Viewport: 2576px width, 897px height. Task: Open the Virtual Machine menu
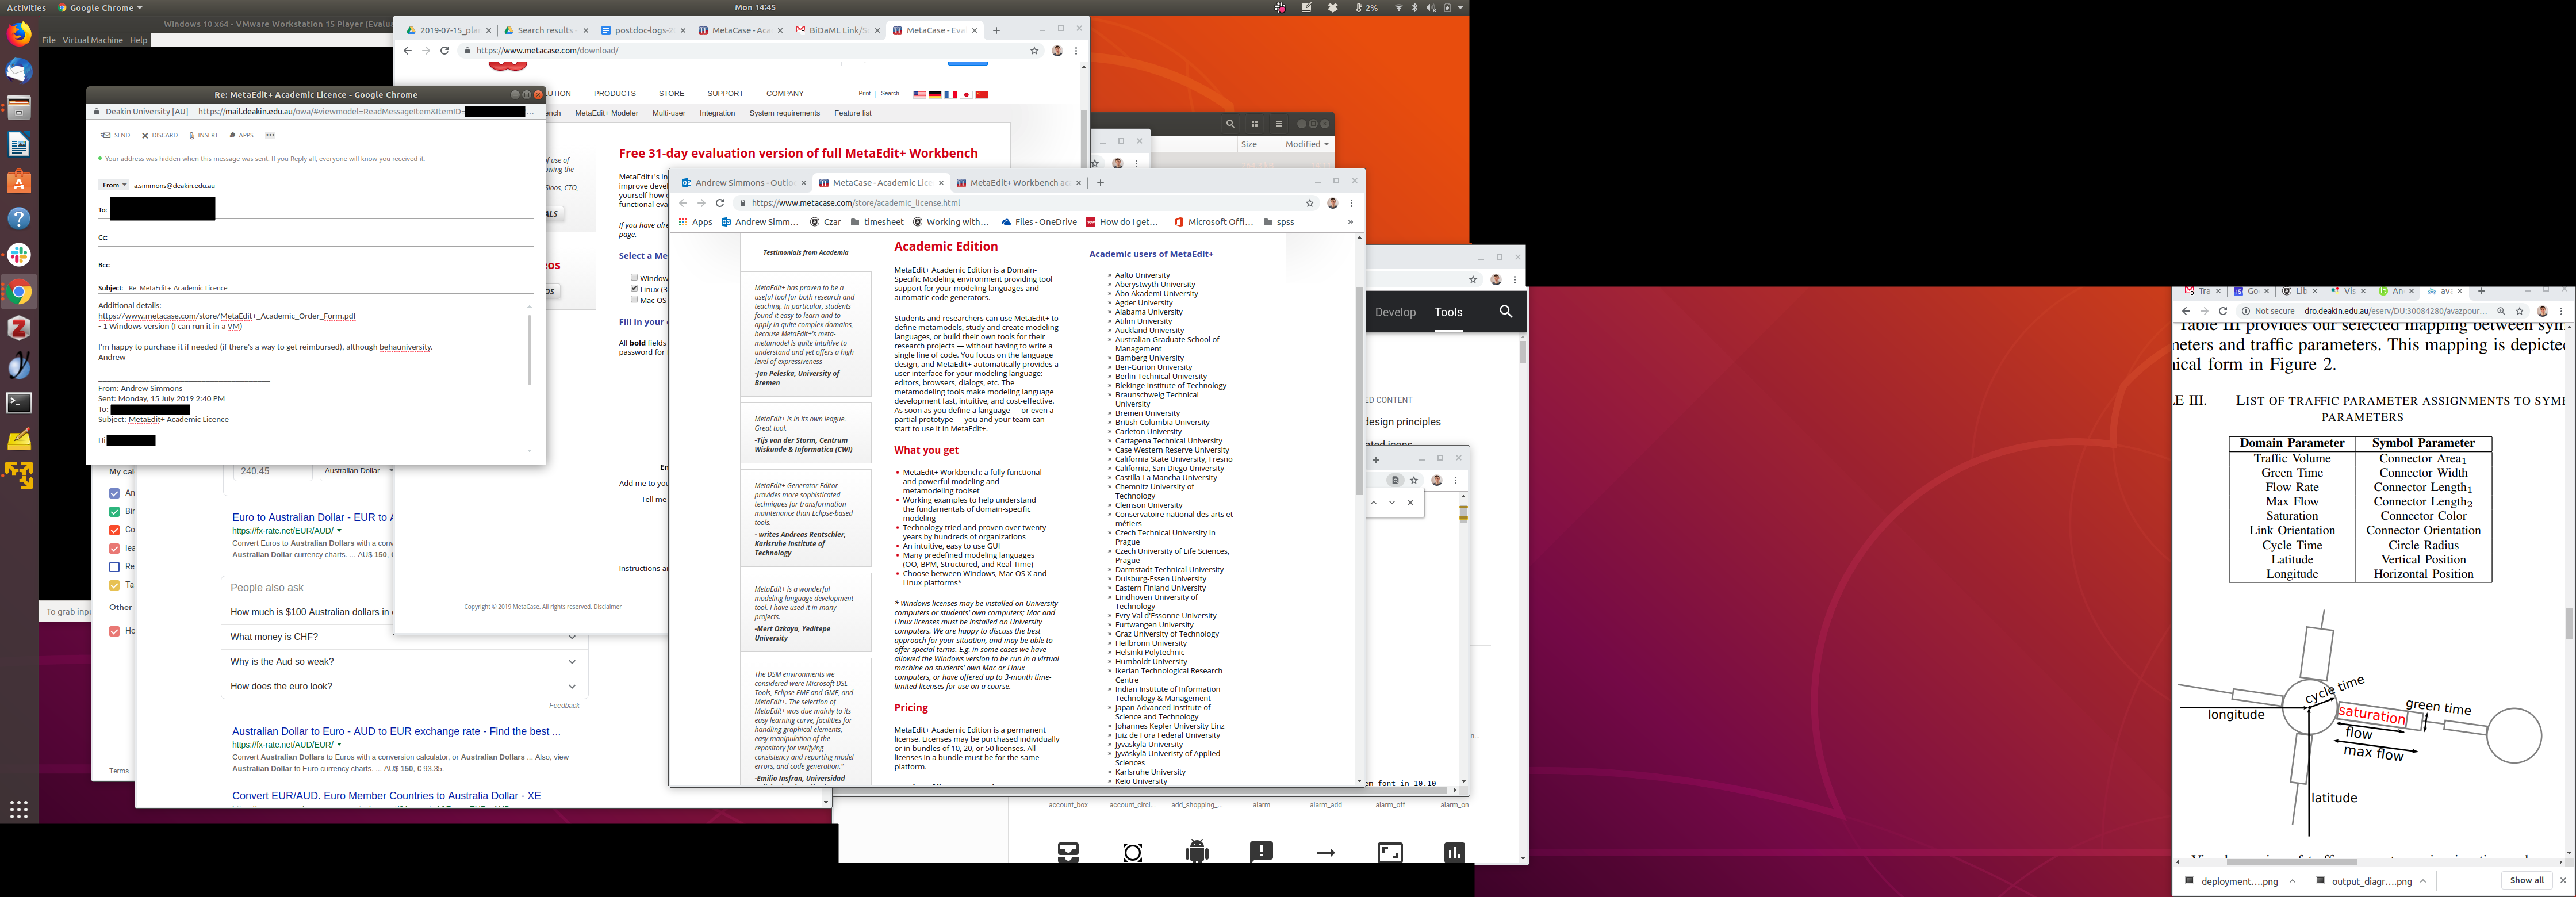click(x=92, y=40)
